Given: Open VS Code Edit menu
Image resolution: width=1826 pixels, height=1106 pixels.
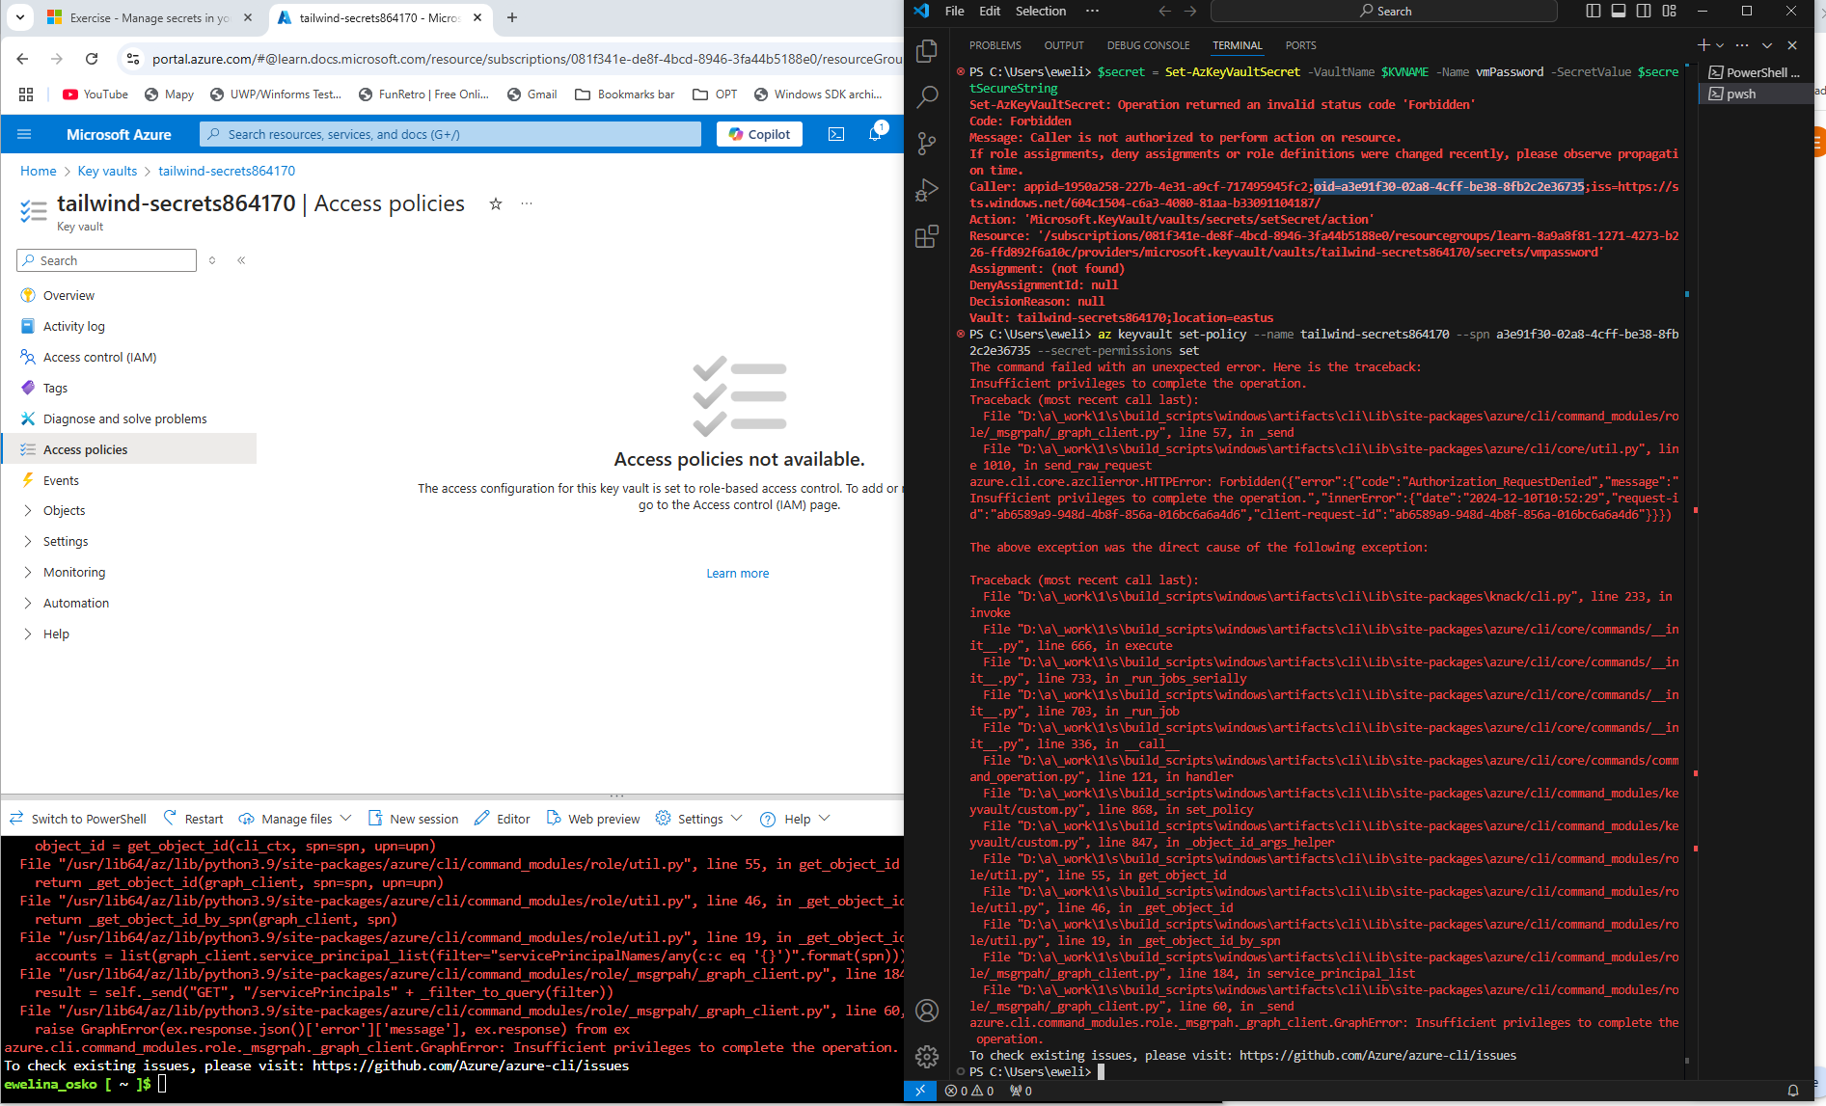Looking at the screenshot, I should (990, 11).
